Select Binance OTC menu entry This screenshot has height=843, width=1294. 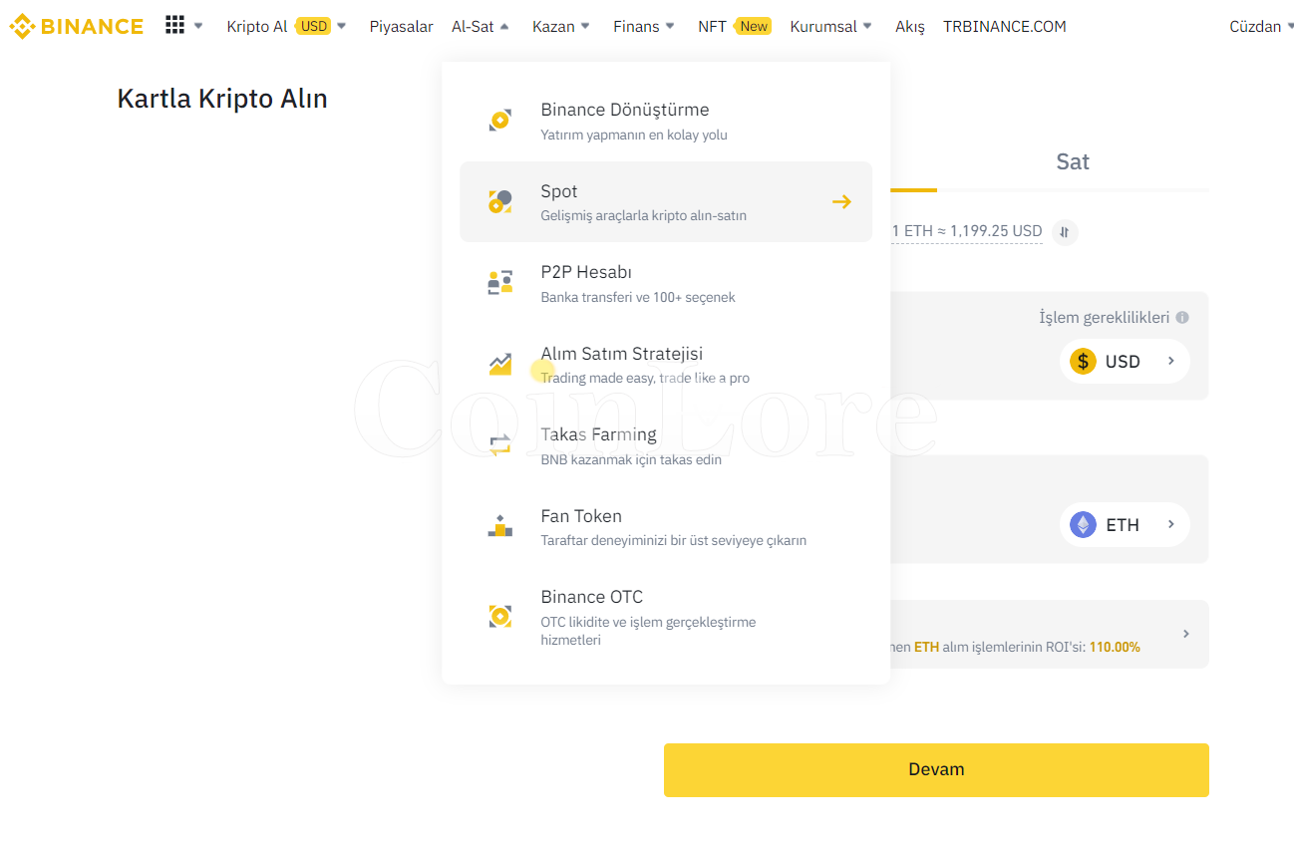666,617
